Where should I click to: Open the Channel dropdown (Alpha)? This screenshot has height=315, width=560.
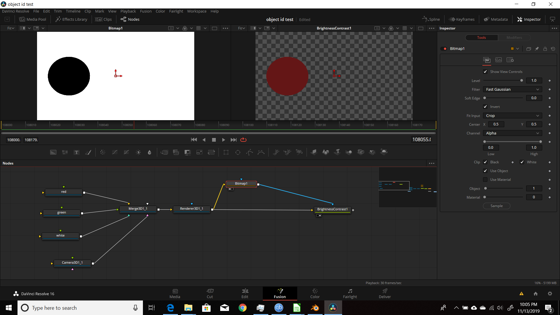(512, 133)
